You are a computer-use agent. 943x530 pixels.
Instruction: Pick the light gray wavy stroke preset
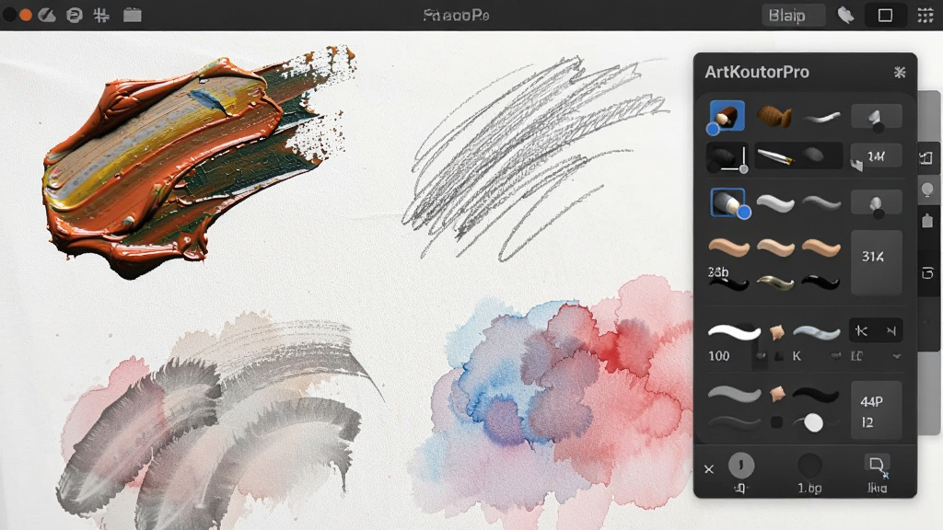click(x=775, y=203)
